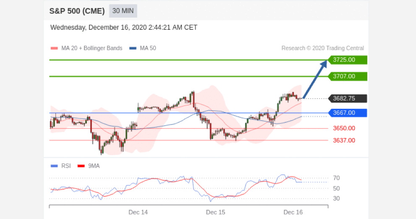Screen dimensions: 416x219
Task: Click the MA 20 + Bollinger Bands legend label
Action: coord(92,48)
